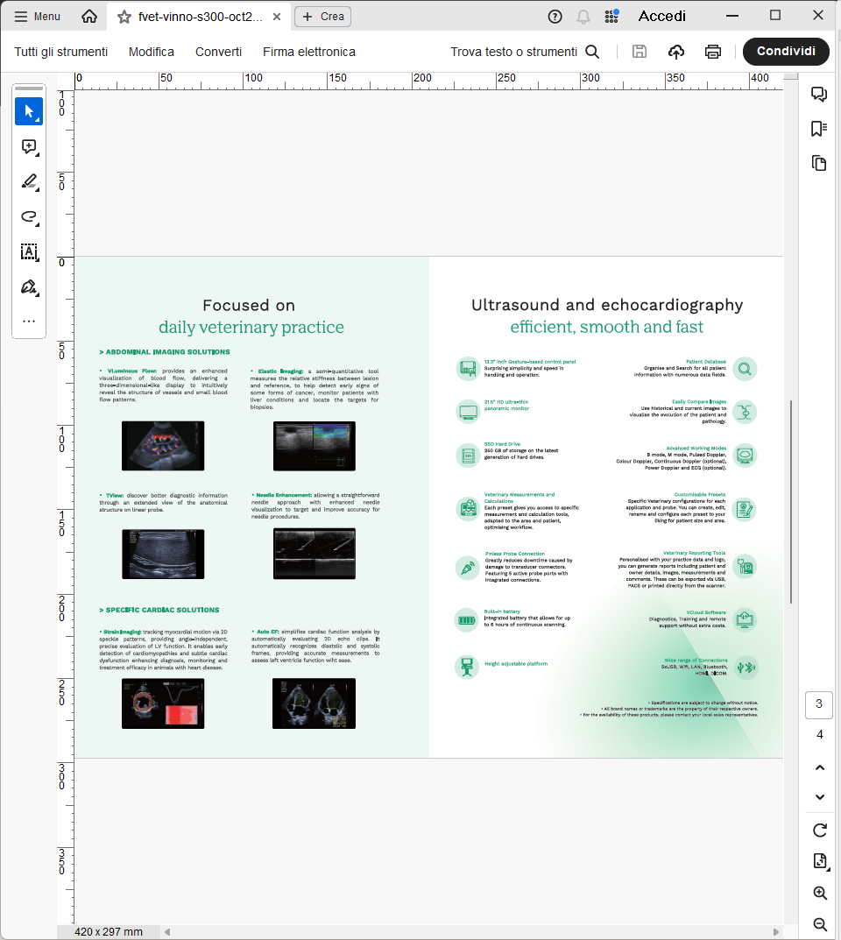The image size is (841, 940).
Task: Open the comments panel icon
Action: tap(819, 94)
